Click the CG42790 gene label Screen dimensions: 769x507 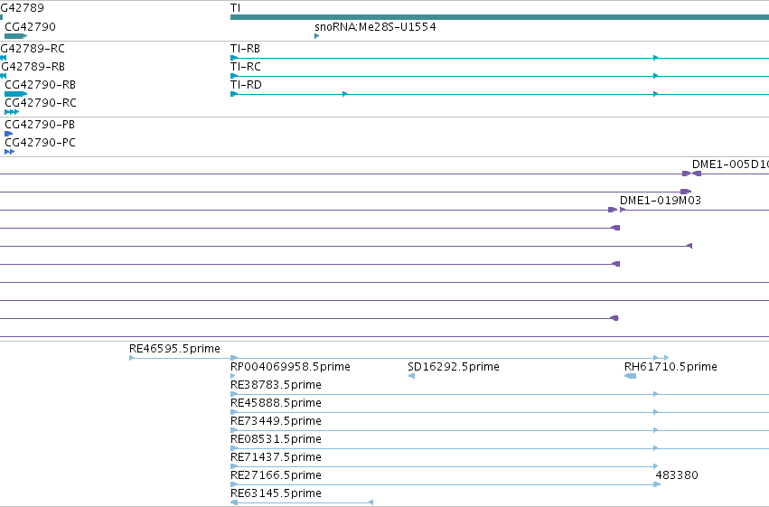pyautogui.click(x=30, y=27)
